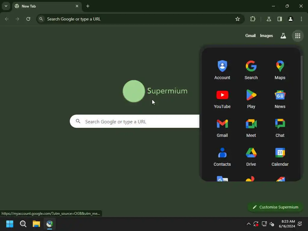Reload the current page

[x=28, y=19]
